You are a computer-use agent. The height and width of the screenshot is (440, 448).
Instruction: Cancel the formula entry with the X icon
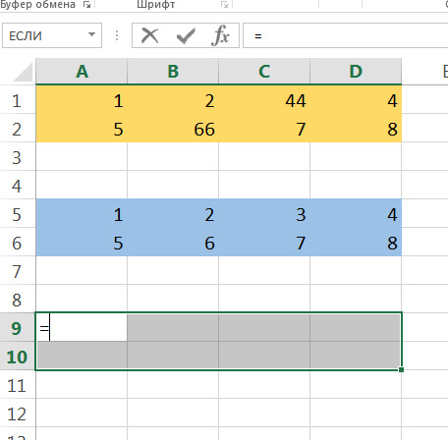tap(150, 35)
